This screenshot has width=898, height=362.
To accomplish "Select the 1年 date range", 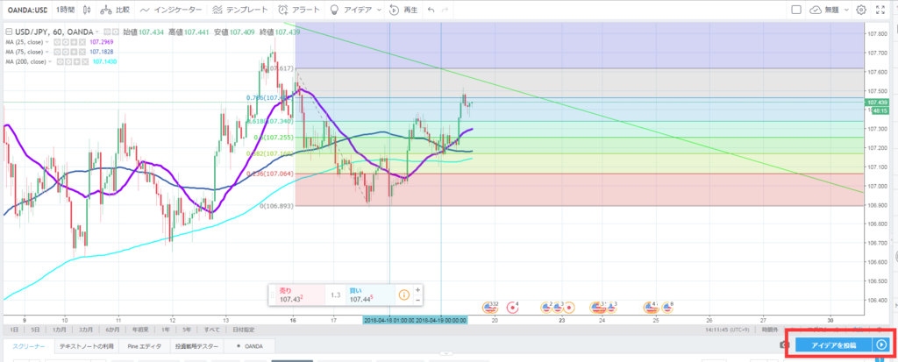I will coord(166,330).
